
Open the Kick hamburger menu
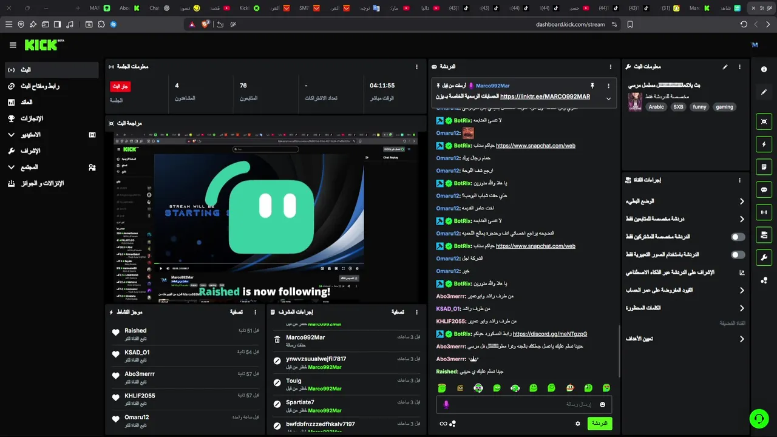(x=13, y=45)
